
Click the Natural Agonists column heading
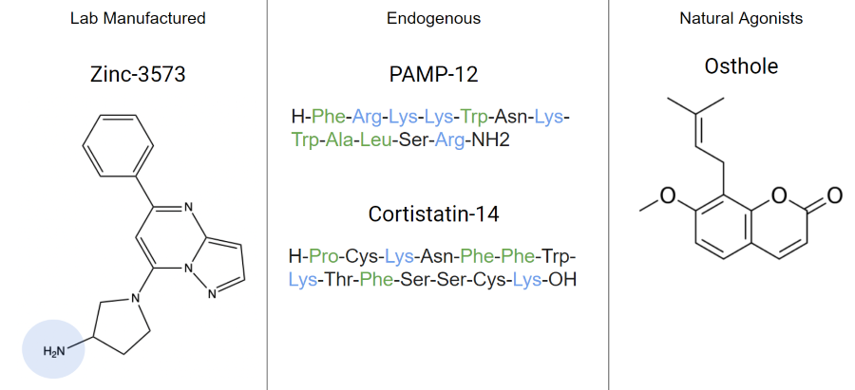click(x=728, y=18)
